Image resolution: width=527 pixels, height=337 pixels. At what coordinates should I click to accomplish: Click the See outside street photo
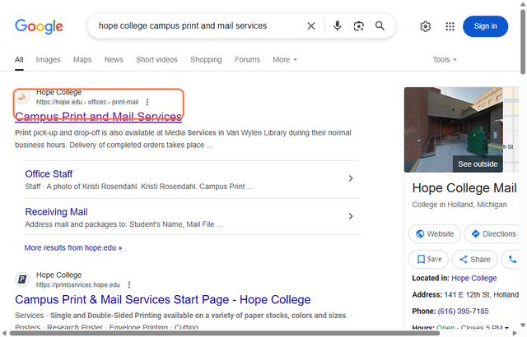(x=454, y=130)
